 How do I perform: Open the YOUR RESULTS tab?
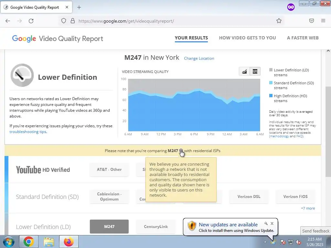pos(191,38)
